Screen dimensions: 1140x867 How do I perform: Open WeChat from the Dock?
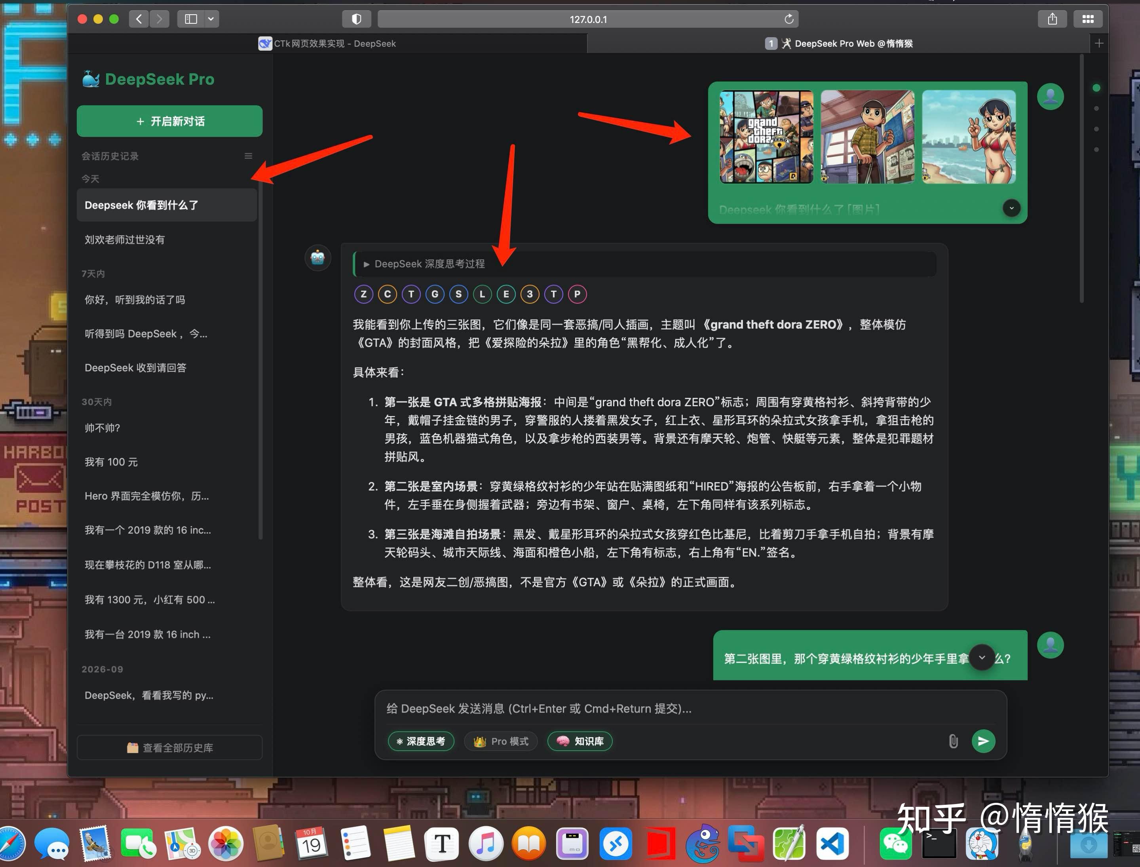point(896,844)
